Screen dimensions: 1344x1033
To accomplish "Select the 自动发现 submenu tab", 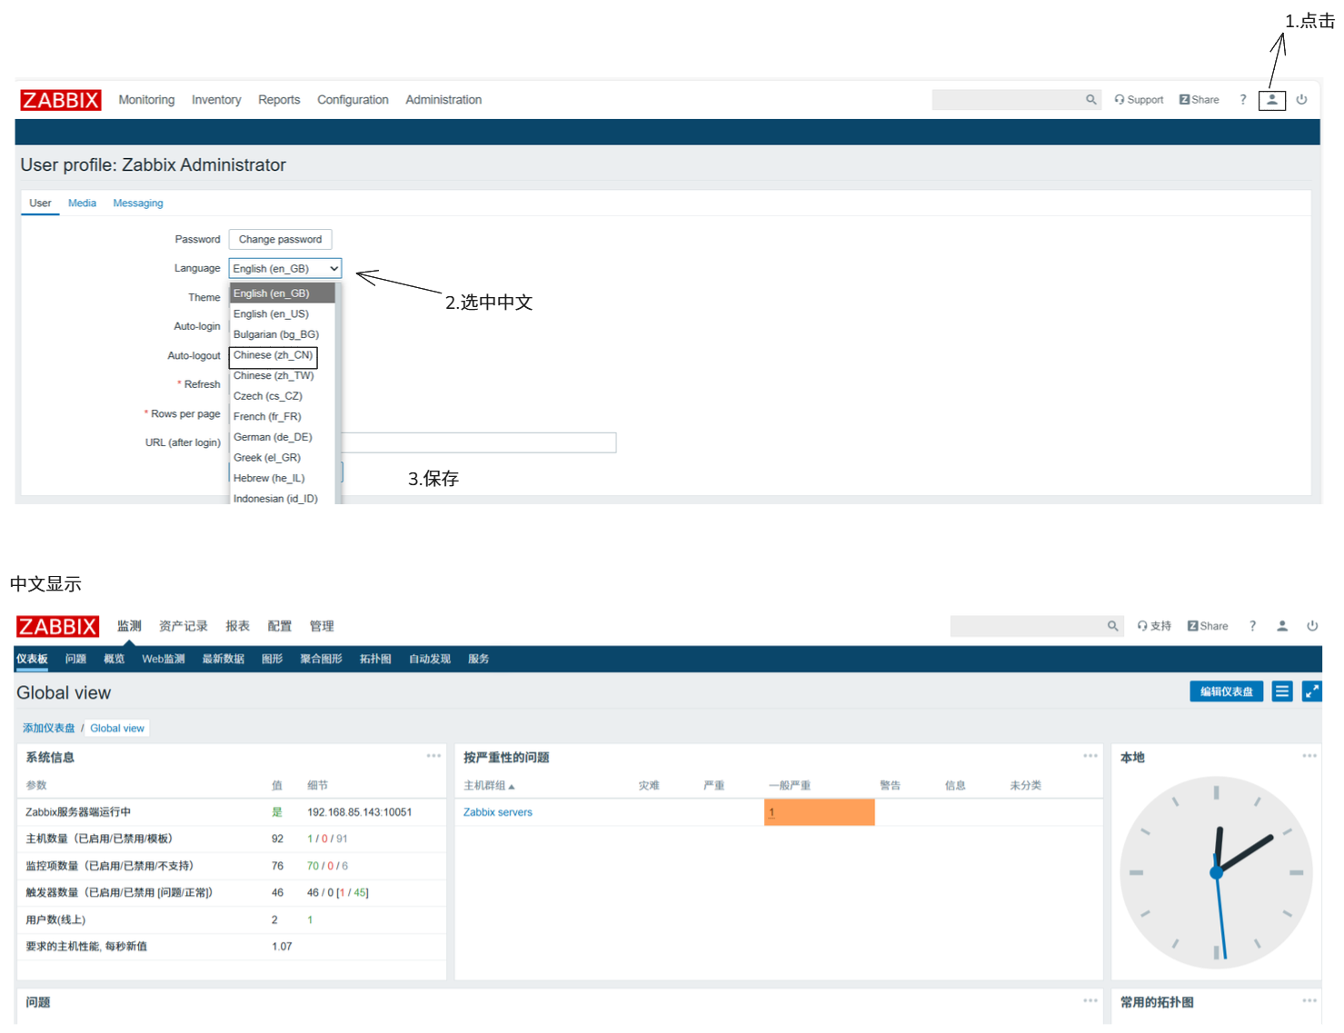I will point(430,659).
